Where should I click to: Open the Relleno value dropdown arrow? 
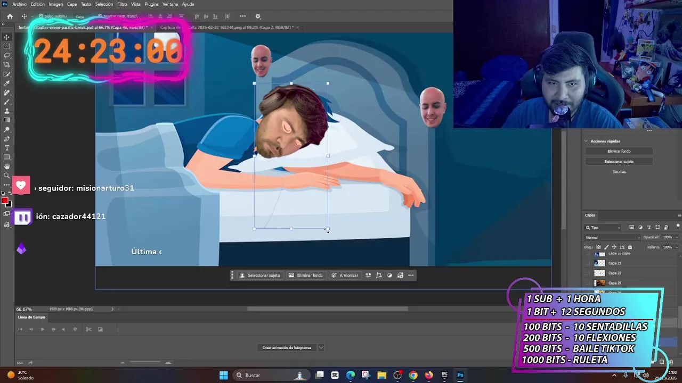pyautogui.click(x=677, y=247)
